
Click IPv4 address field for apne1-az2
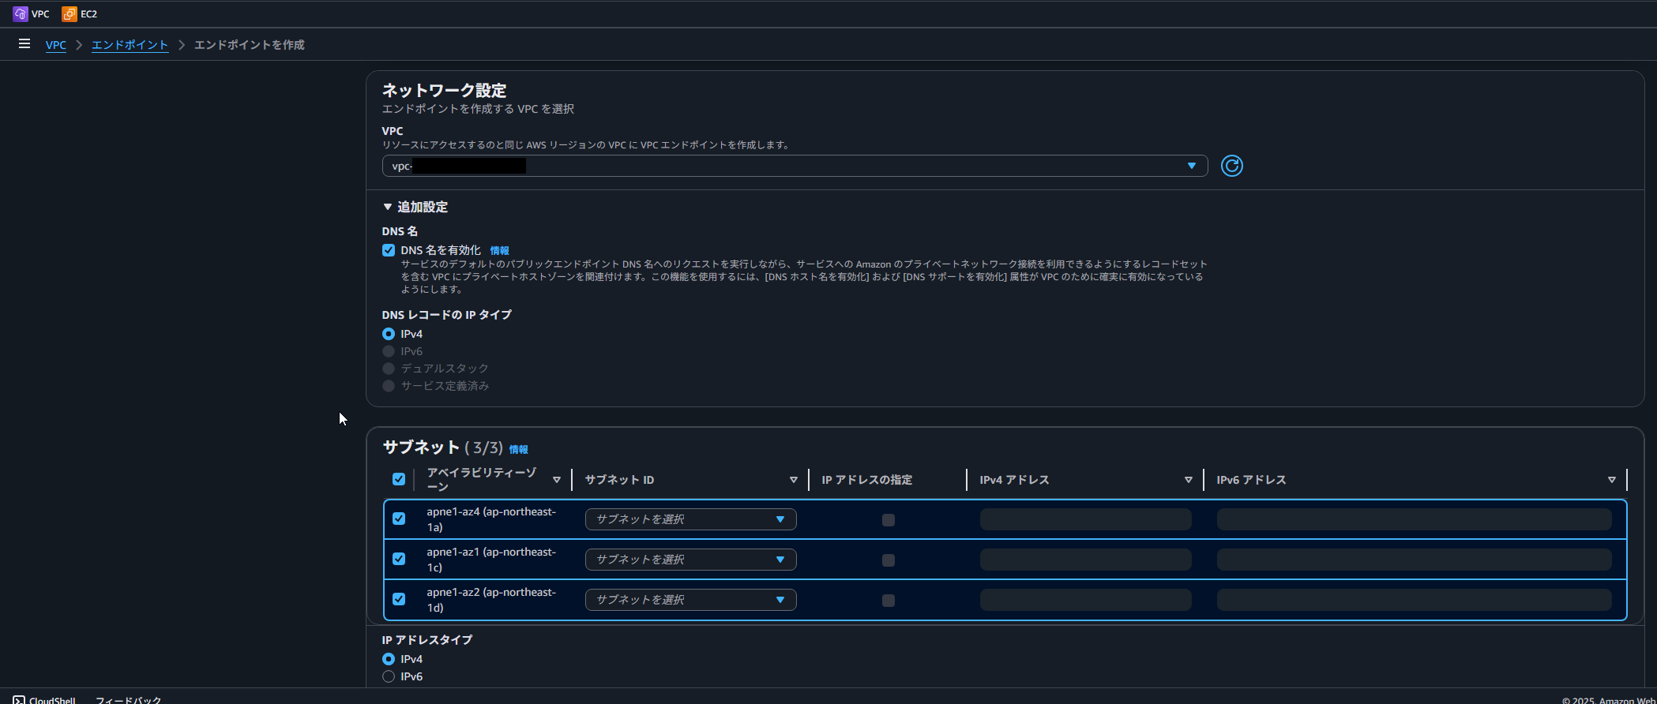click(x=1085, y=600)
